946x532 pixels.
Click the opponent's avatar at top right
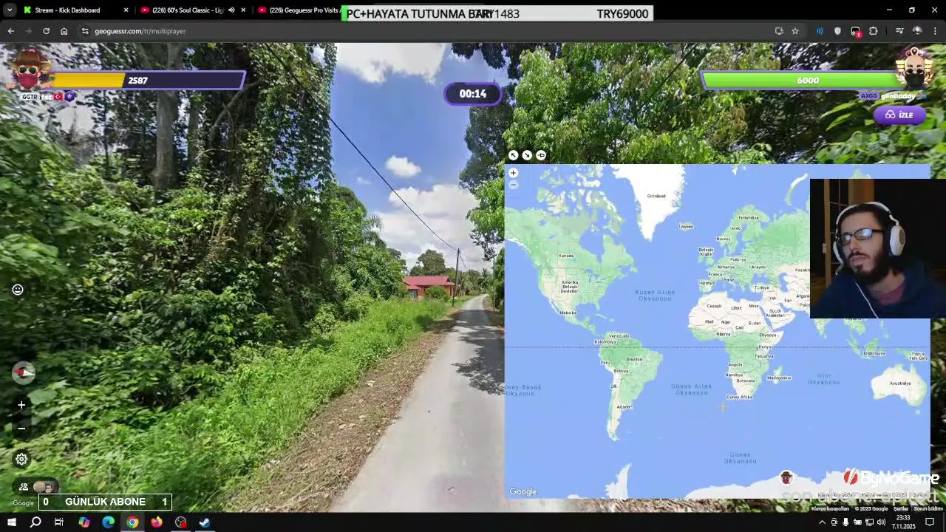click(x=915, y=69)
